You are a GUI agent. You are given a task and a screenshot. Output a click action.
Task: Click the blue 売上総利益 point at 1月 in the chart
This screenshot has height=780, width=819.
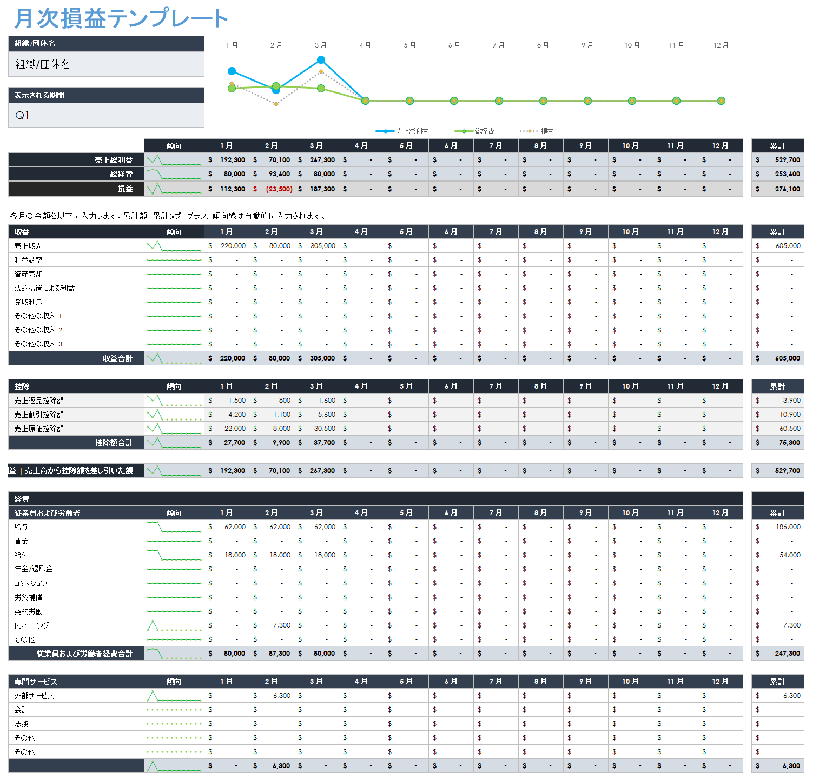tap(232, 71)
